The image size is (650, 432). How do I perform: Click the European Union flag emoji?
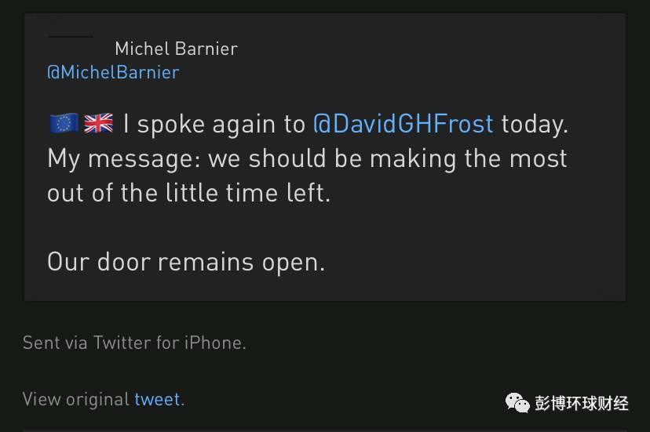click(64, 123)
